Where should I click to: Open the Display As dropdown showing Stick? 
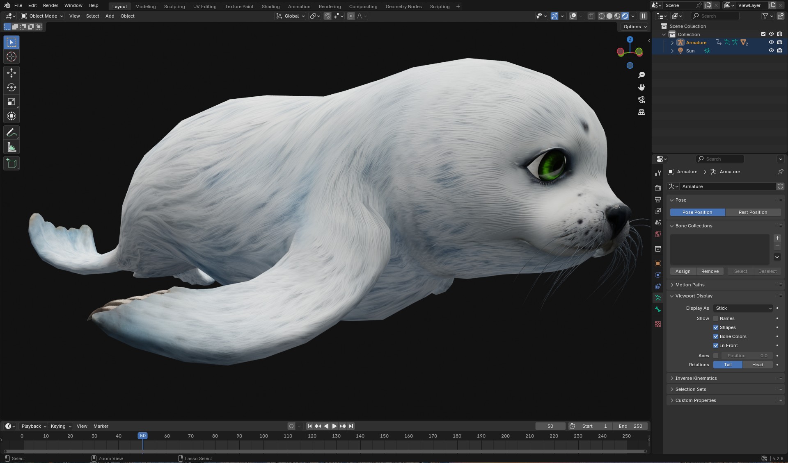pos(743,308)
